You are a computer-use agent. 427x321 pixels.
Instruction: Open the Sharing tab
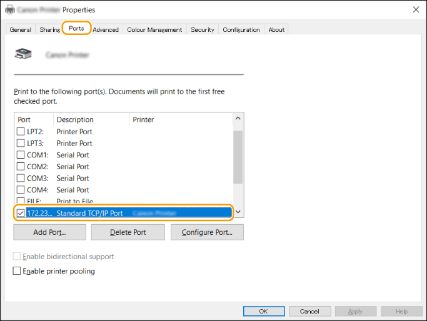(49, 29)
